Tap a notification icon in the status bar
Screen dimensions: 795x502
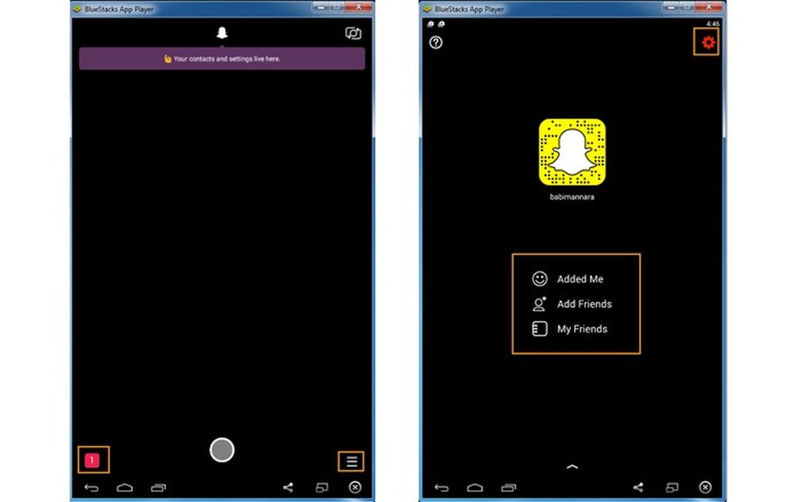[x=430, y=25]
